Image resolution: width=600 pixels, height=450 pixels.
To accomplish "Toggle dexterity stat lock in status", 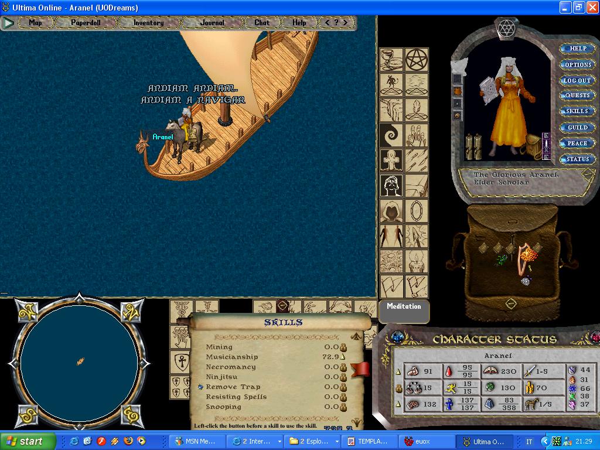I will coord(398,388).
